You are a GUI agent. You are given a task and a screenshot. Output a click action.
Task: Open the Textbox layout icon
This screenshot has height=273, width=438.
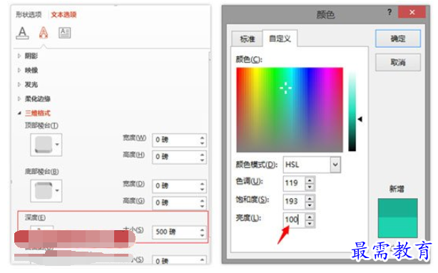click(x=64, y=33)
